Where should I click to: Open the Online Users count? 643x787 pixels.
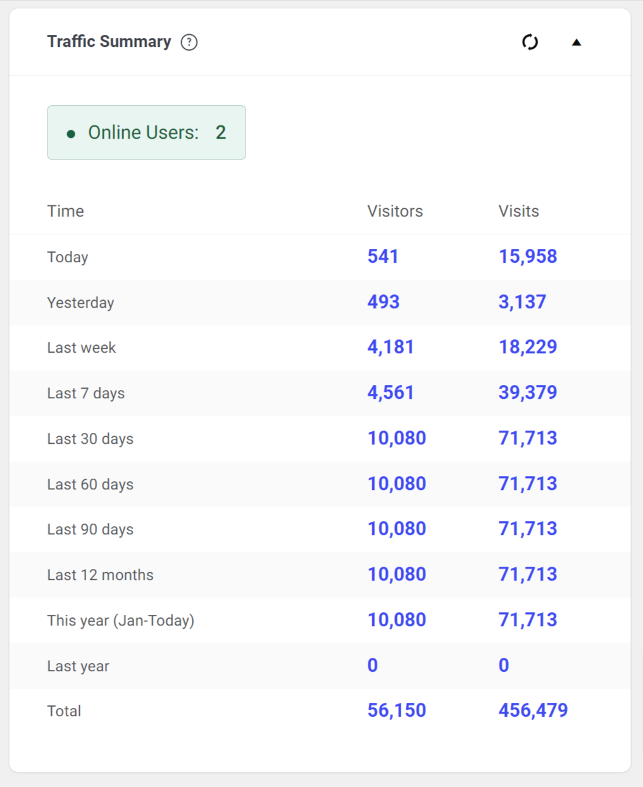[x=146, y=132]
